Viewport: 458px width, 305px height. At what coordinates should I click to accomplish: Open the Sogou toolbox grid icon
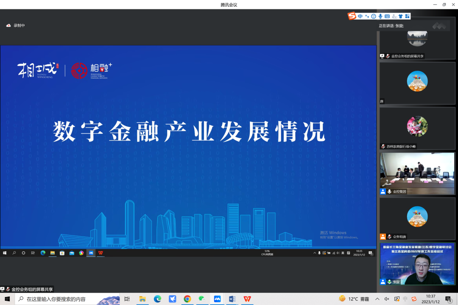point(407,17)
